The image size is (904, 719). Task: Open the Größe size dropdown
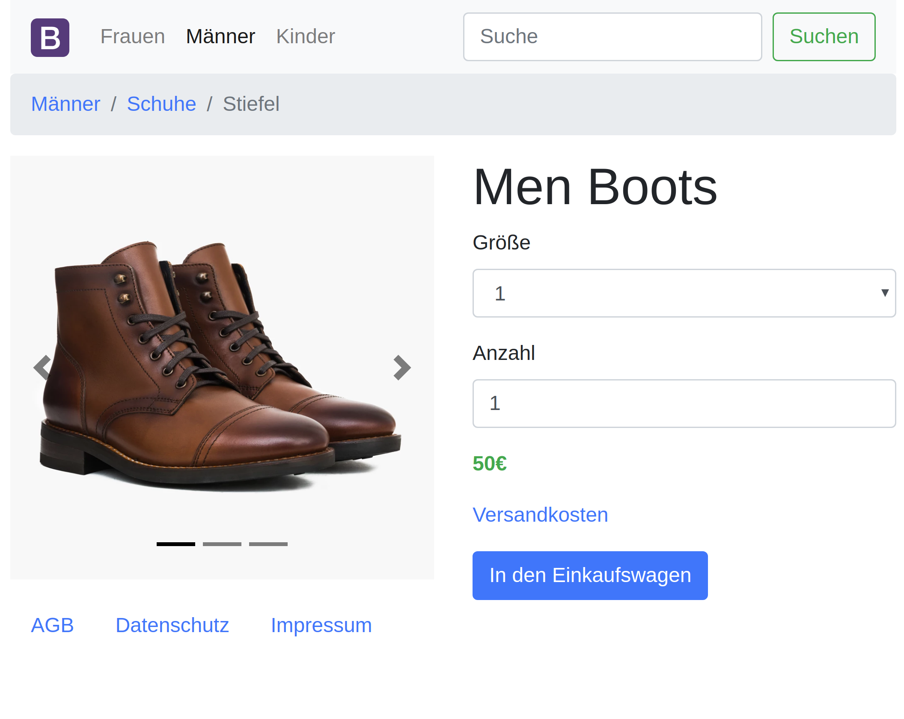(x=683, y=293)
